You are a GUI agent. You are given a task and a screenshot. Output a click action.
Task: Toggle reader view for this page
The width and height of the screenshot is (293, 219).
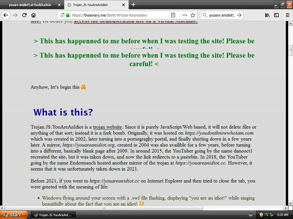[173, 15]
